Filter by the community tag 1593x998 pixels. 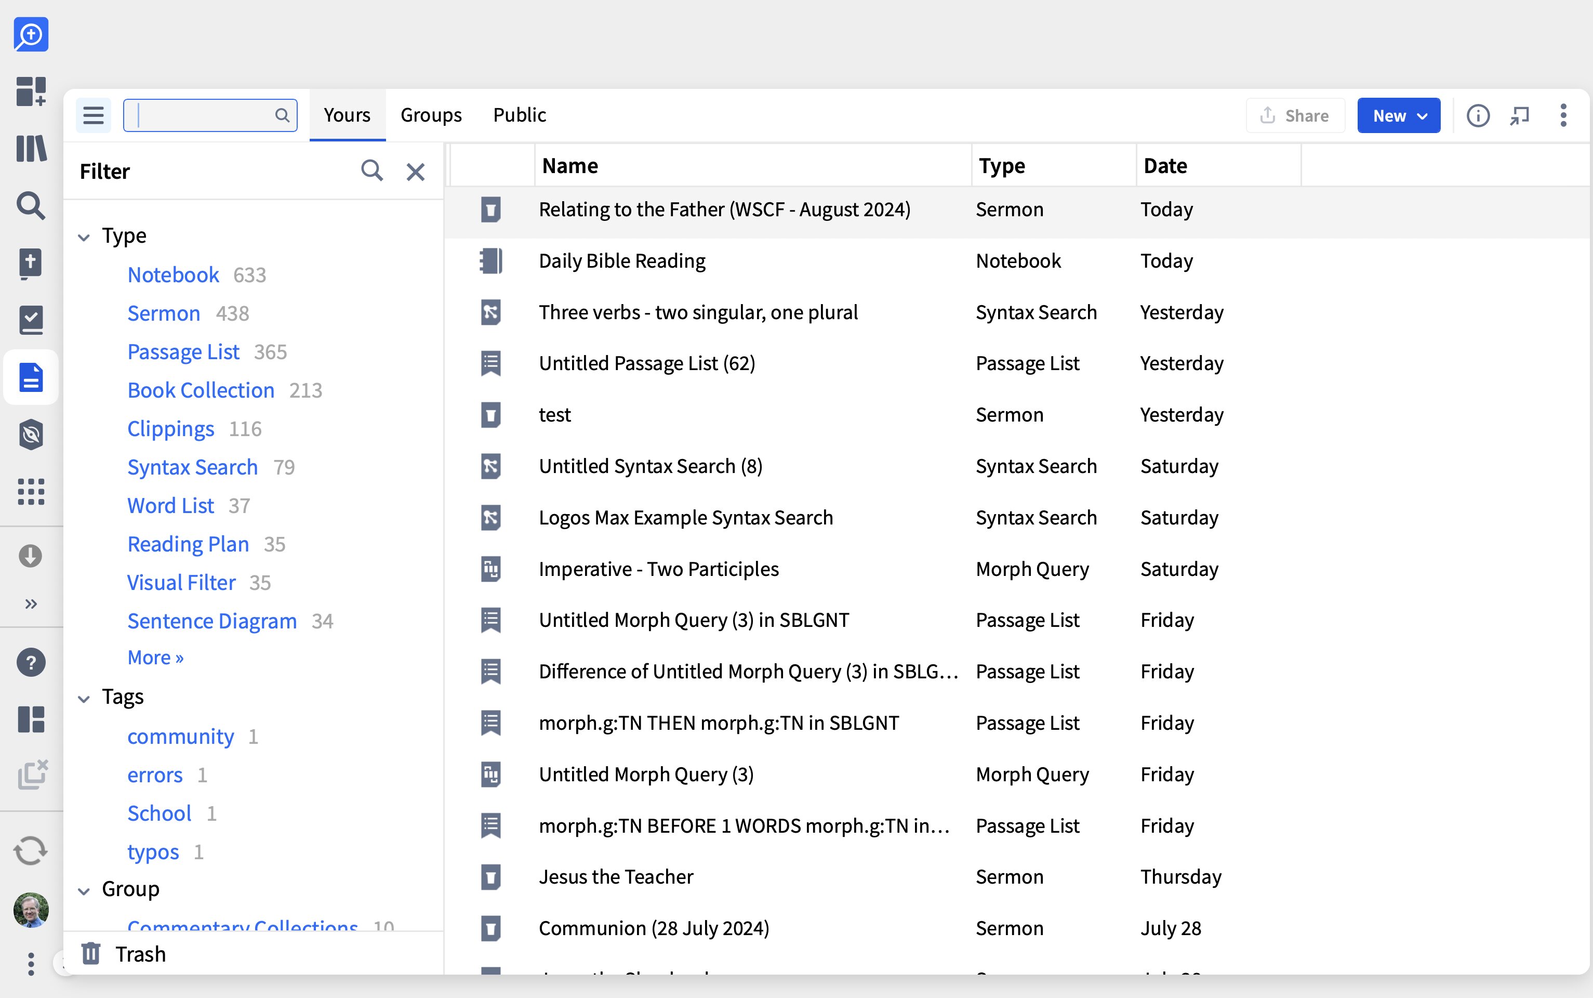pos(181,736)
